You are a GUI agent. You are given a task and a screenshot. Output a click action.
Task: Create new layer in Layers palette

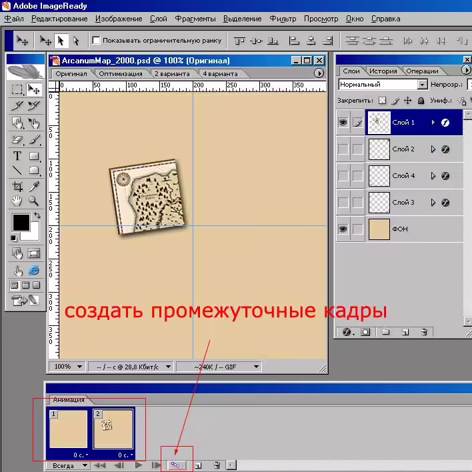[405, 332]
